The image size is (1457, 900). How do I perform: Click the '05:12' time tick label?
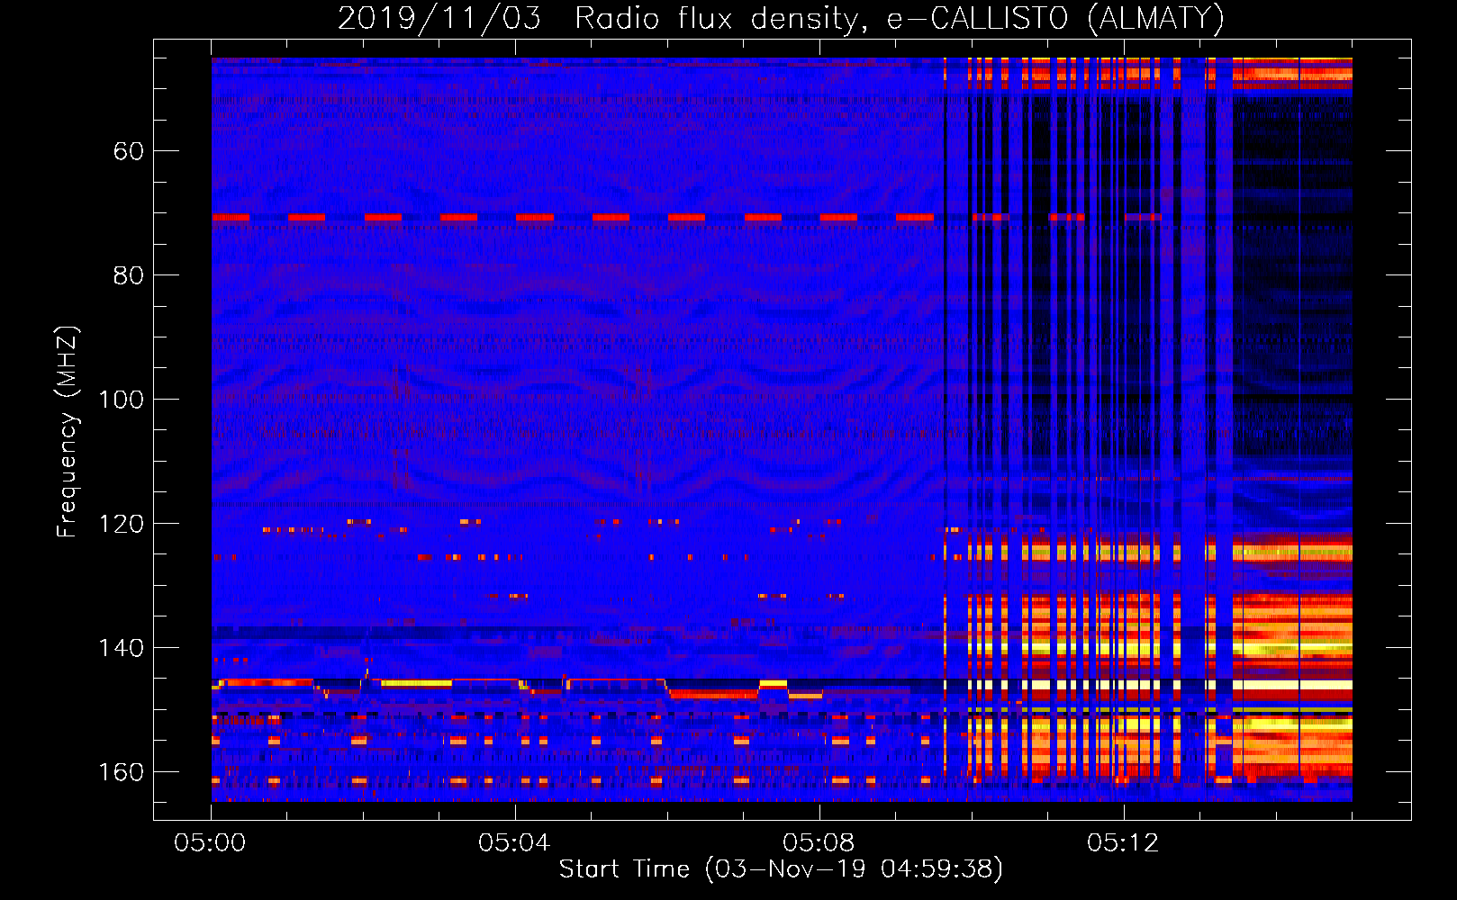[x=1123, y=843]
